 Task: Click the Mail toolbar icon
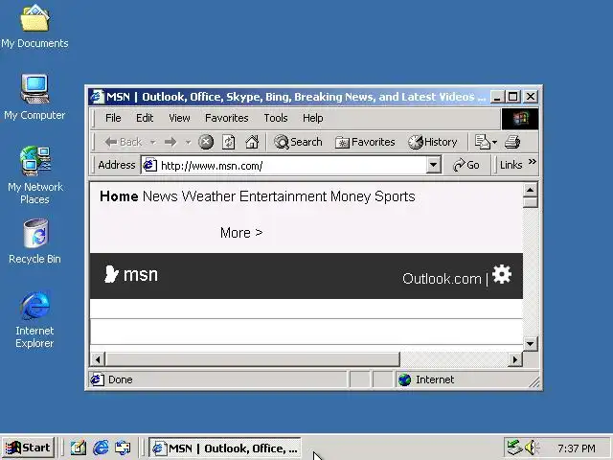pos(483,142)
